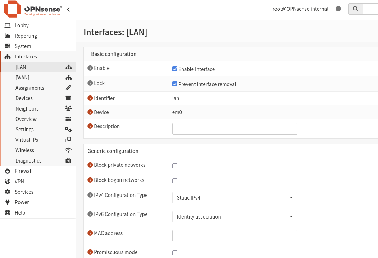The width and height of the screenshot is (378, 258).
Task: Toggle the Enable Interface checkbox
Action: 175,69
